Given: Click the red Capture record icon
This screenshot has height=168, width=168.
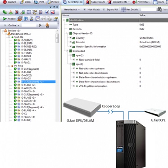Looking at the screenshot, I should coord(5,2).
